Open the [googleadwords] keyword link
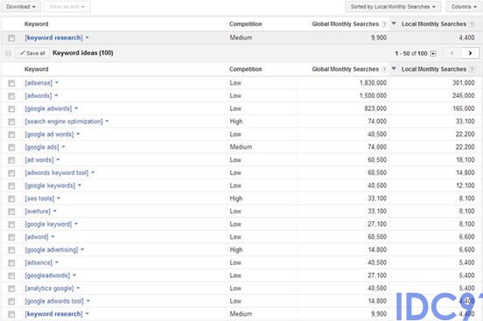Screen dimensions: 483x321 point(47,276)
